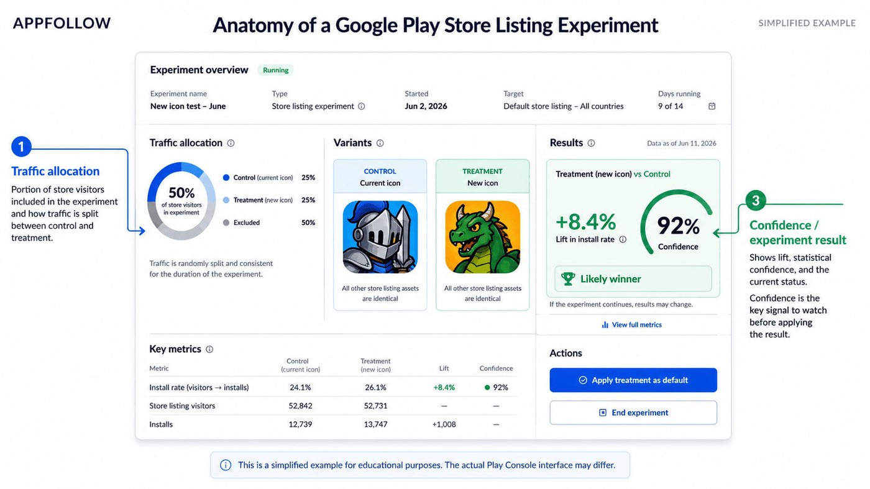Click the info icon after Store listing experiment
870x489 pixels.
362,106
